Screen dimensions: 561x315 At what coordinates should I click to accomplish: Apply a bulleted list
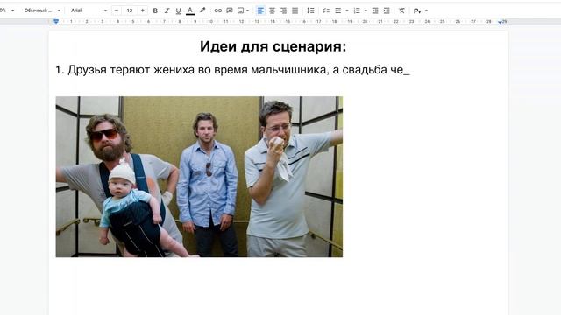(x=337, y=10)
